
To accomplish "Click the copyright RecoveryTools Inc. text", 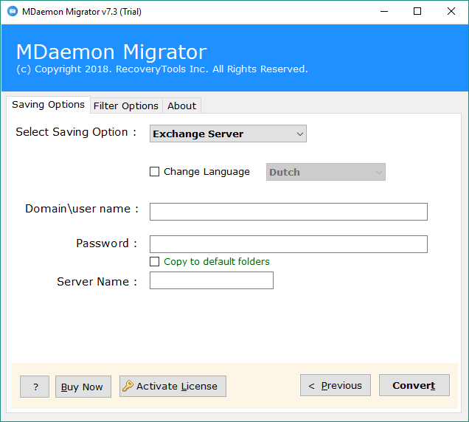I will tap(161, 69).
